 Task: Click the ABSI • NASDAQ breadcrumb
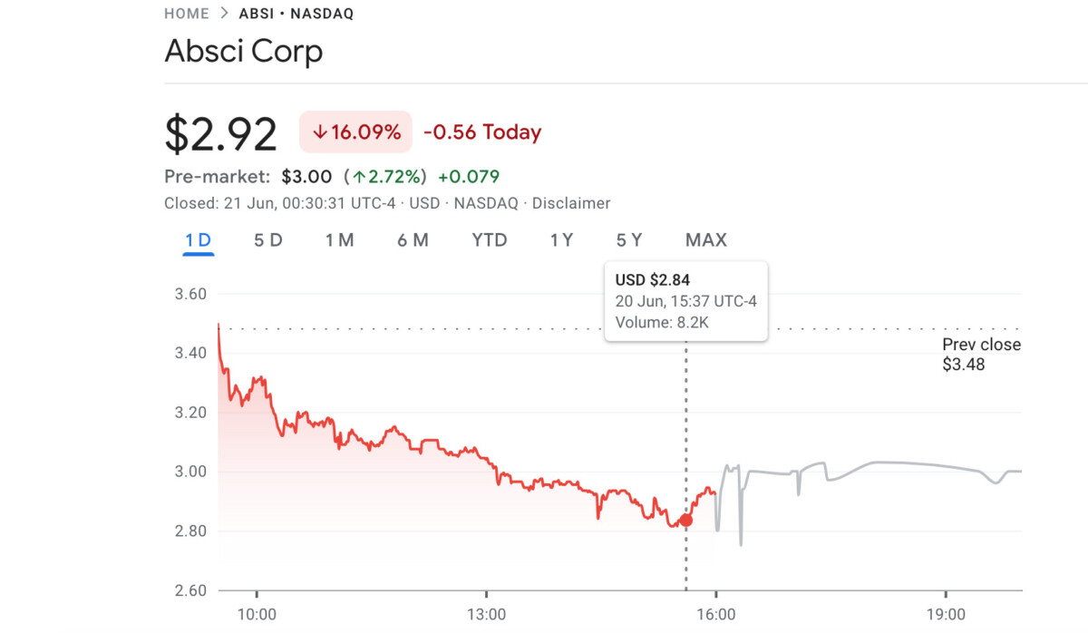click(296, 14)
